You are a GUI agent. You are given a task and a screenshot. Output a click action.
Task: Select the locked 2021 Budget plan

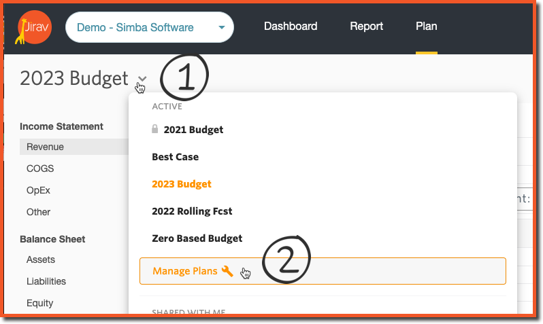pyautogui.click(x=193, y=130)
